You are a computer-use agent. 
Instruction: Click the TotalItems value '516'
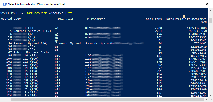click(159, 86)
